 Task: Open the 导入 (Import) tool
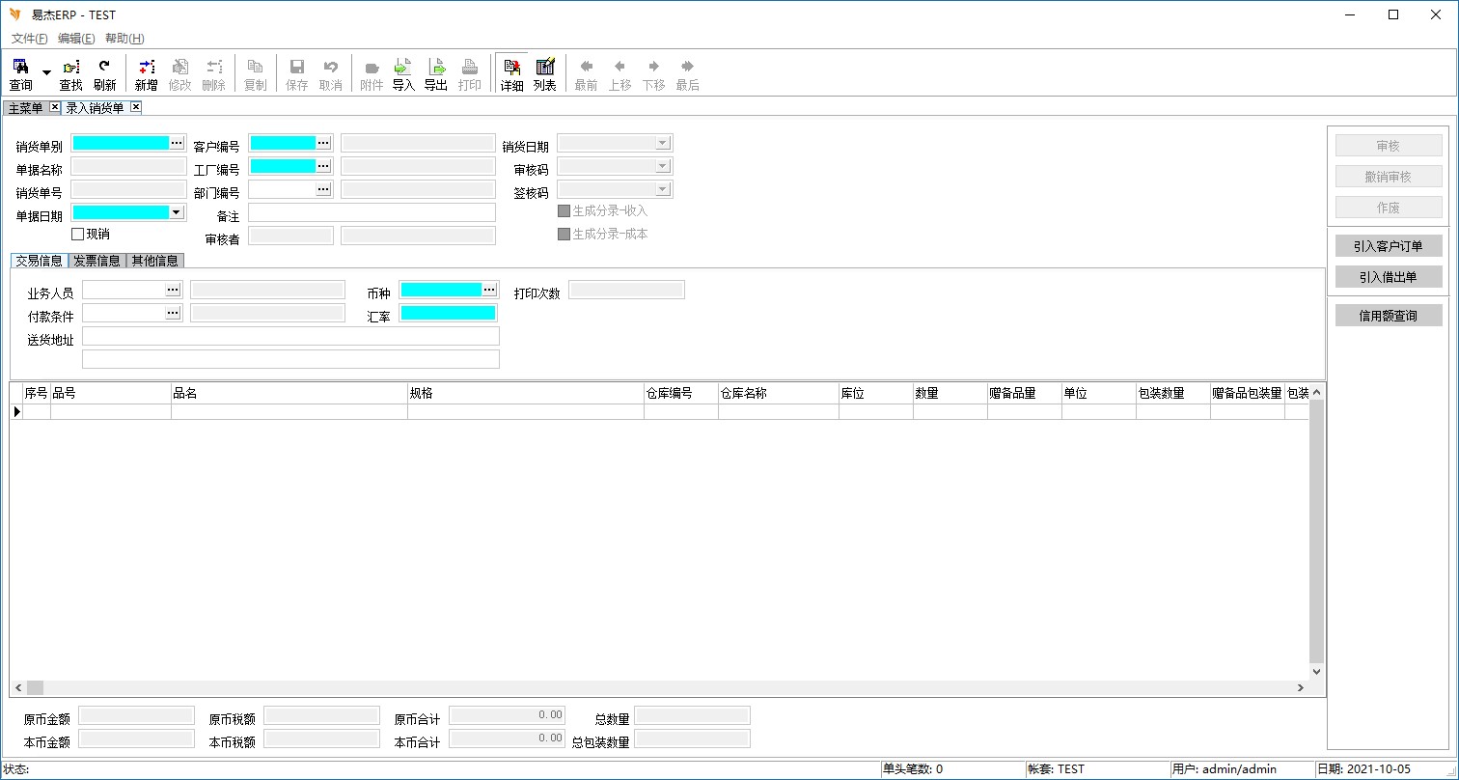[403, 73]
